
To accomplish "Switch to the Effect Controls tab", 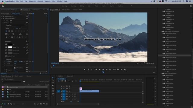I will tap(24, 10).
